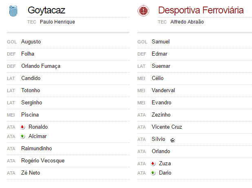Click goalkeeper Augusto in Goytacaz lineup
The width and height of the screenshot is (252, 188).
[31, 41]
